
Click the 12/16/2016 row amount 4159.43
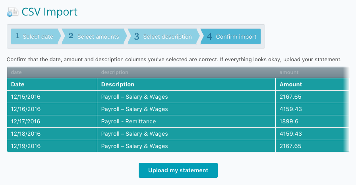312,109
